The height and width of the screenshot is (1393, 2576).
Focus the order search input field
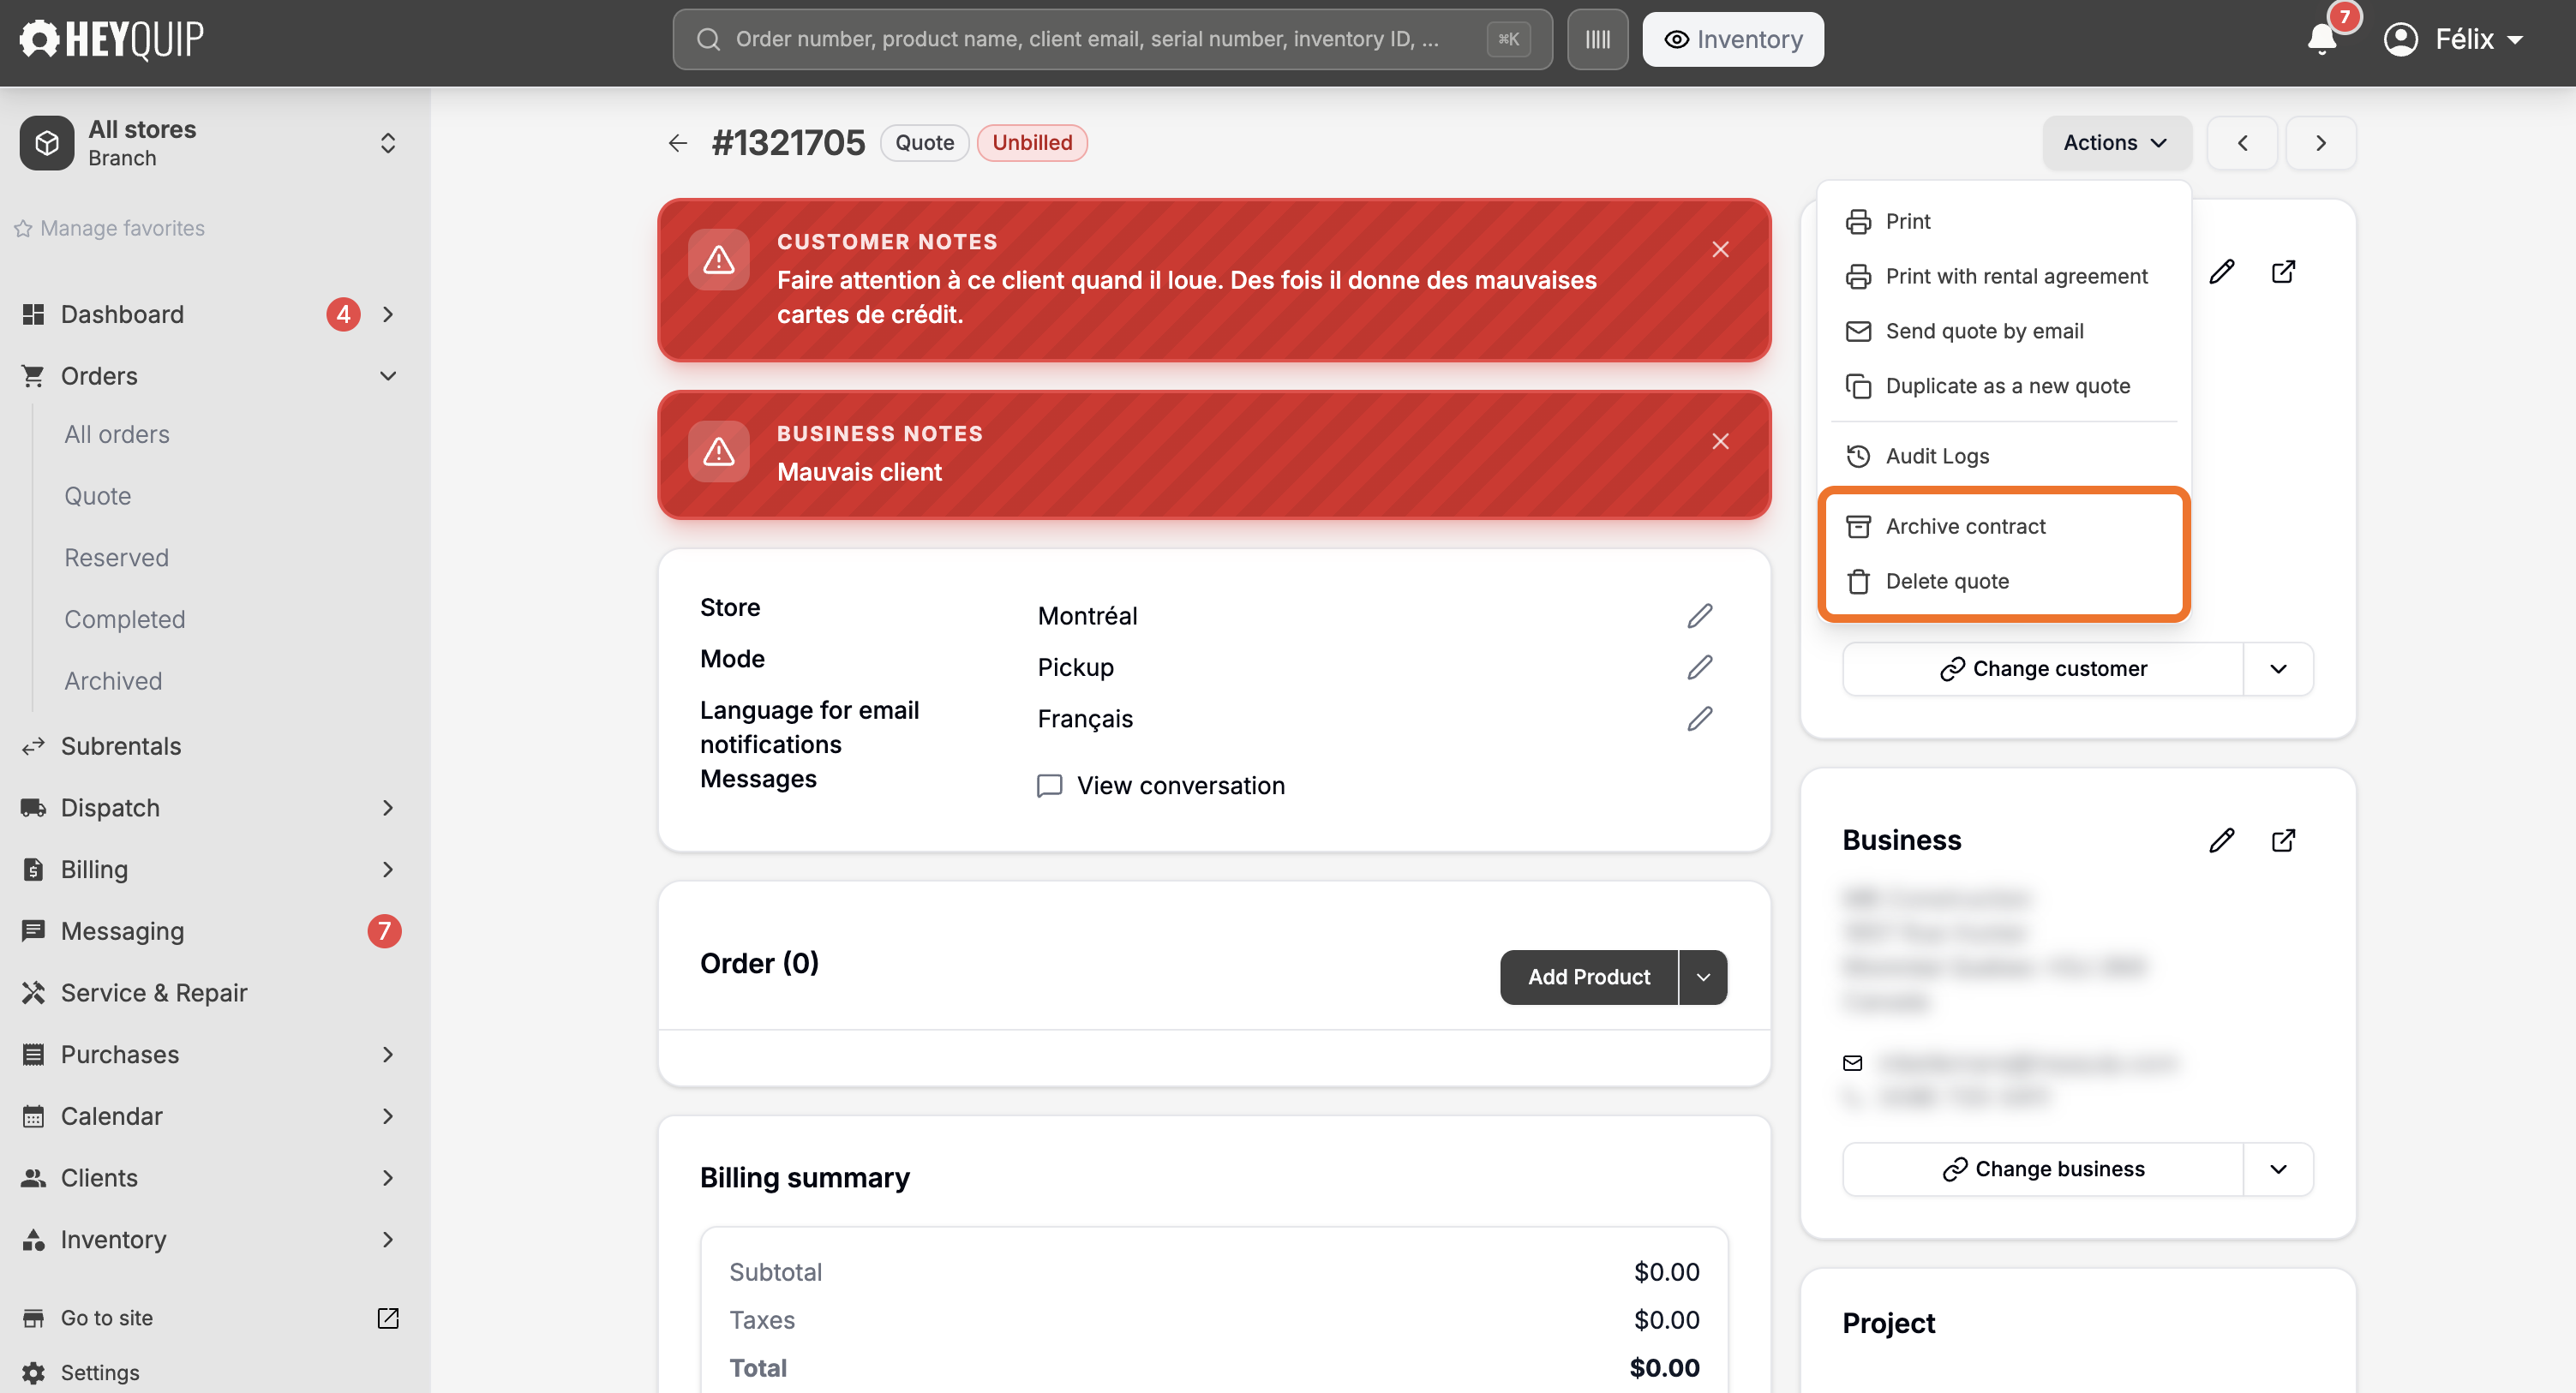tap(1112, 39)
